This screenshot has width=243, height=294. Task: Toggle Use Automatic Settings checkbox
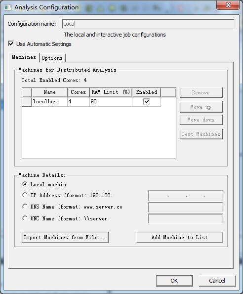pos(11,44)
